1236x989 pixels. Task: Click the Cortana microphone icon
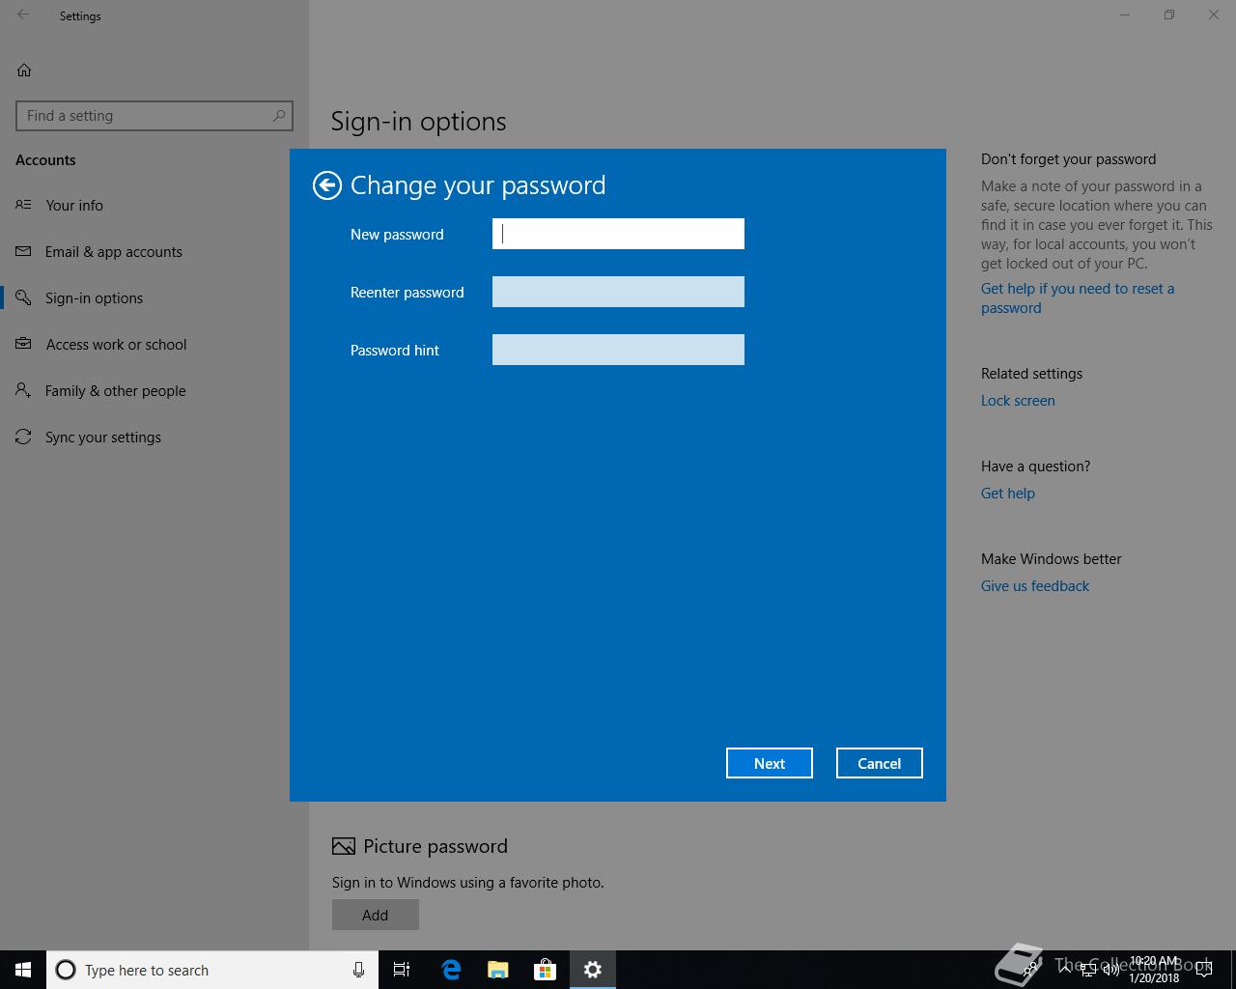(358, 970)
